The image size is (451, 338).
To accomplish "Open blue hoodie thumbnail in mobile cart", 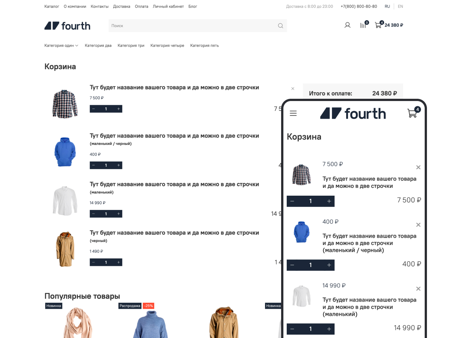I will click(301, 232).
